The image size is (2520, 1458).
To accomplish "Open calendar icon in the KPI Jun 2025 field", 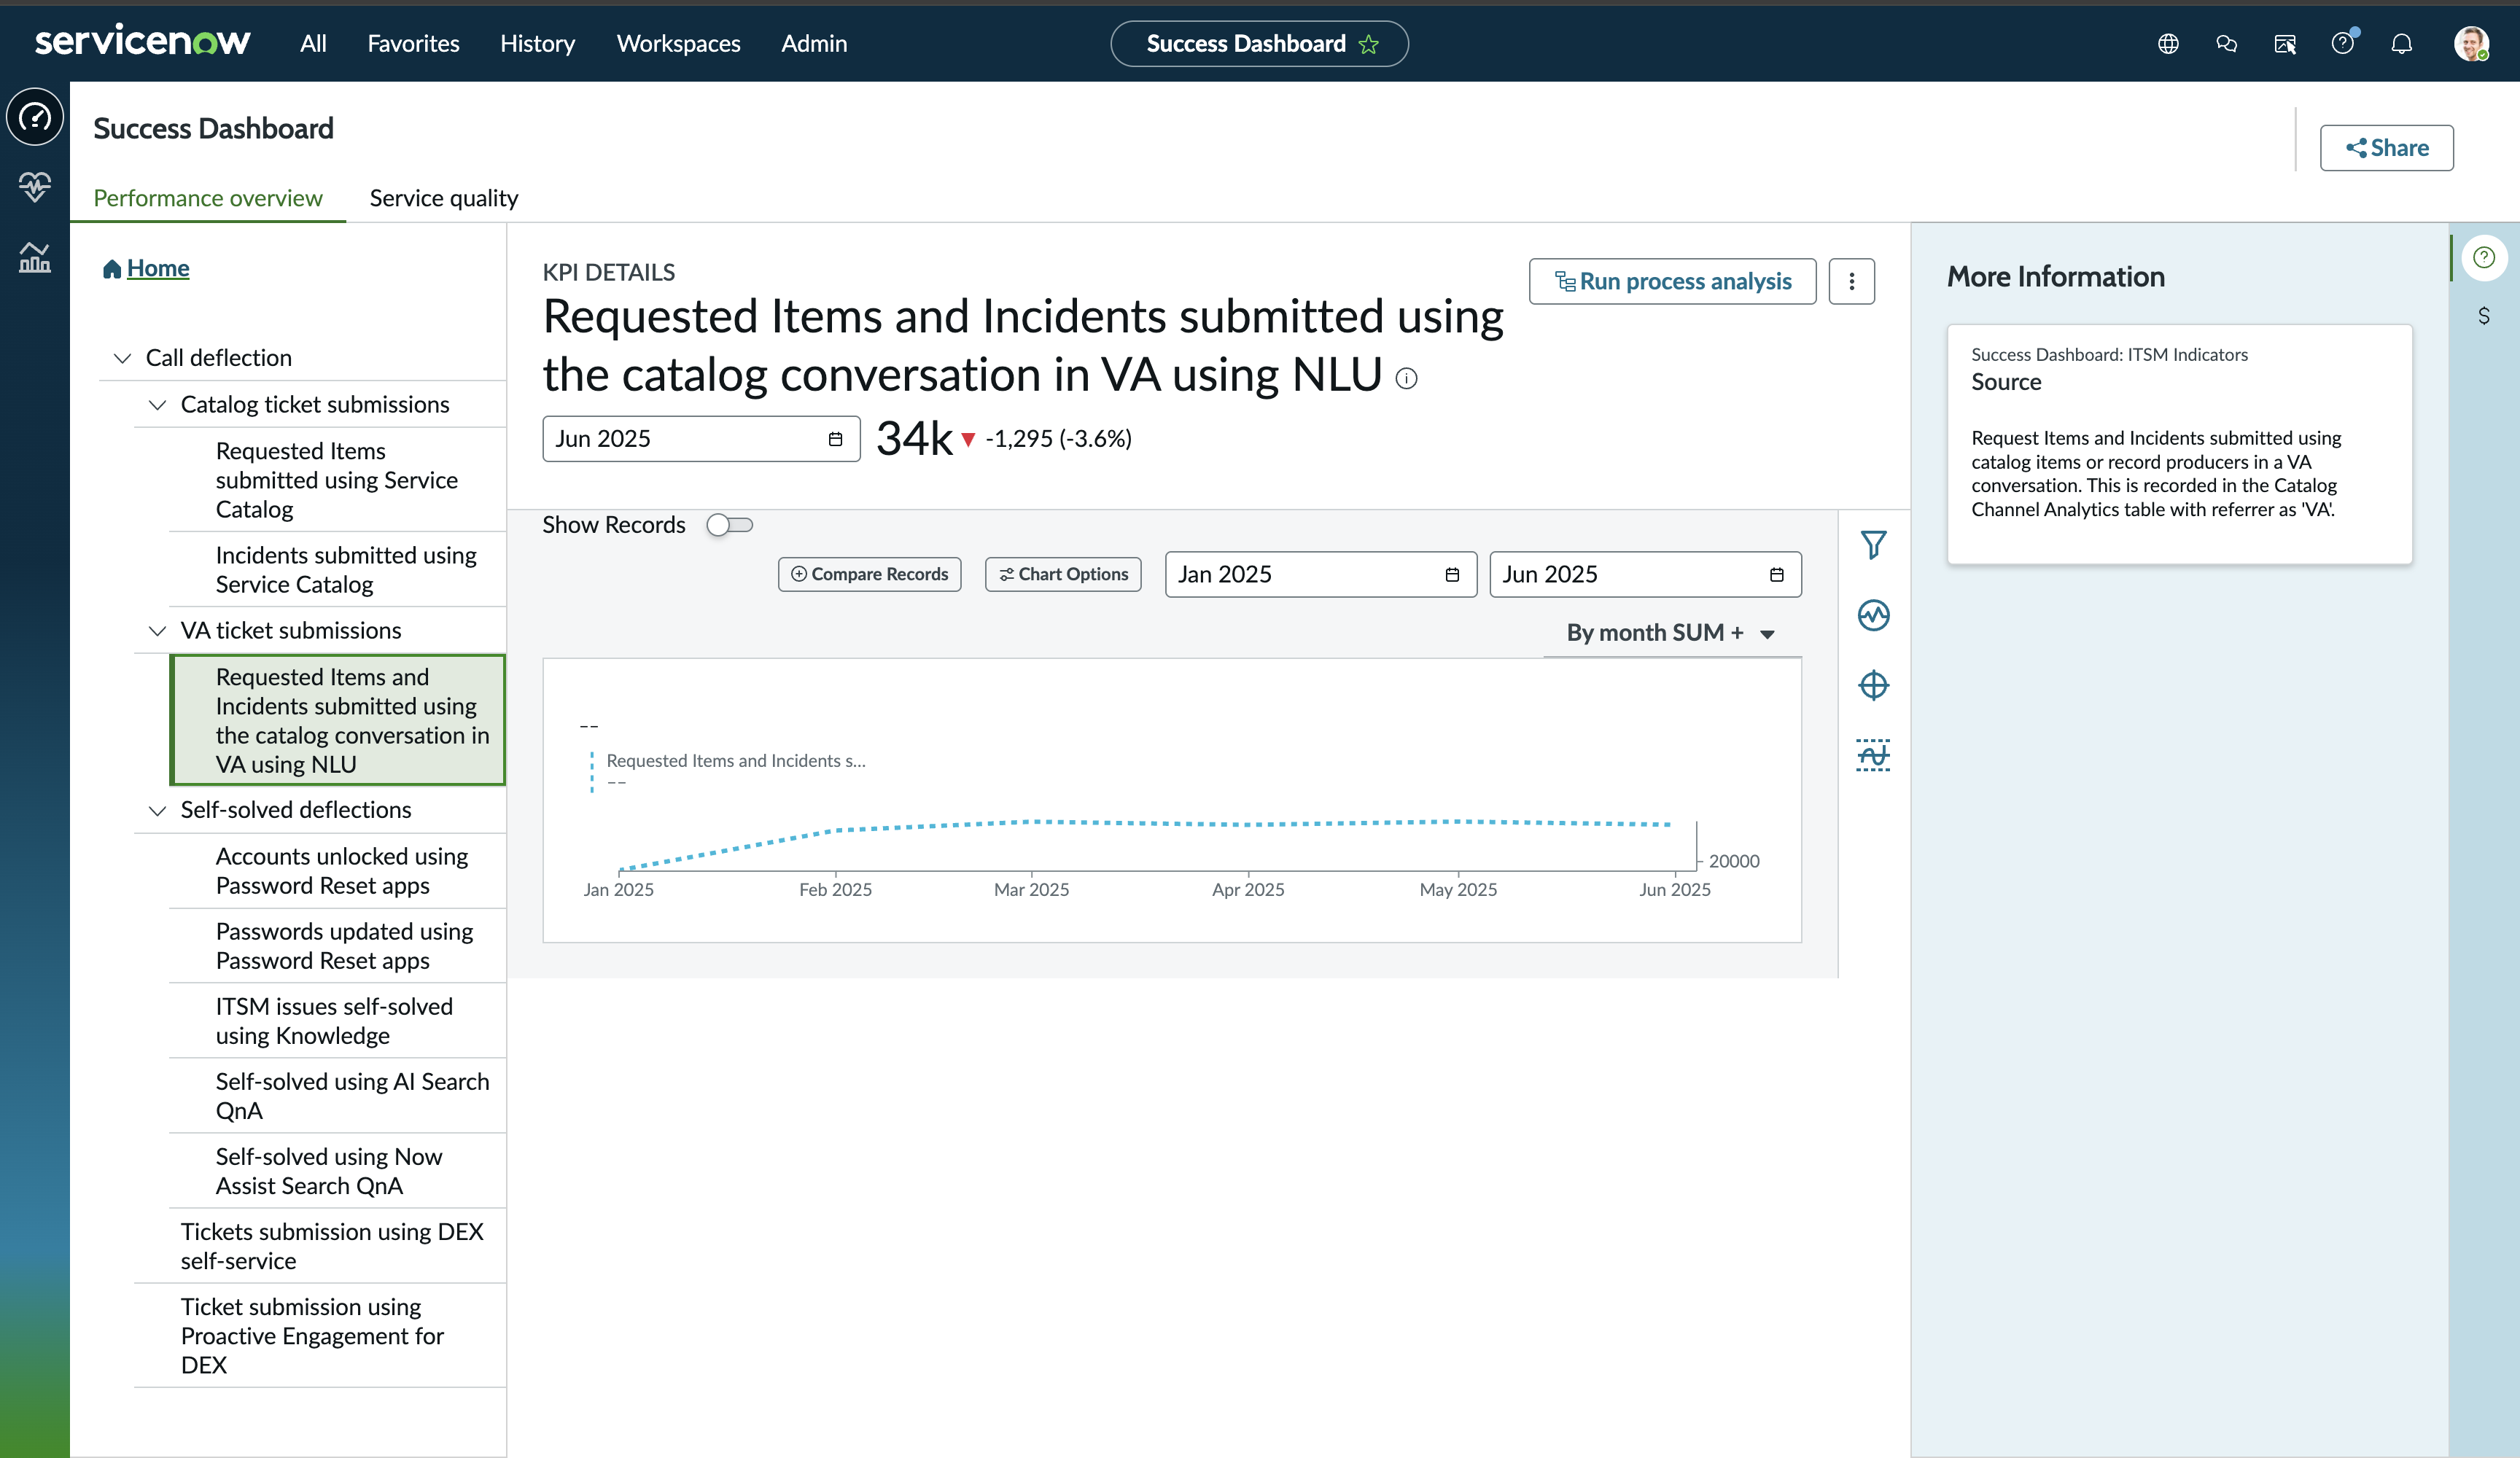I will [835, 439].
